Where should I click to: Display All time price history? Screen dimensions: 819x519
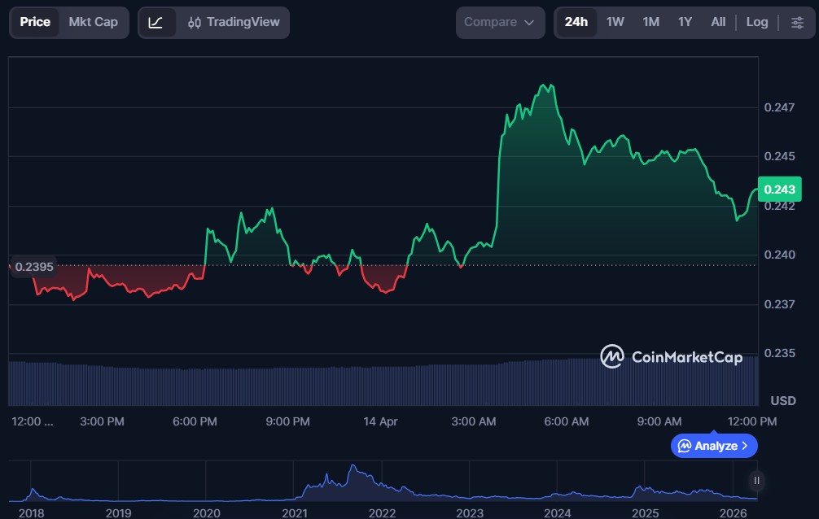(x=717, y=22)
